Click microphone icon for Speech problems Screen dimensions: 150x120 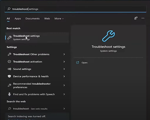(9, 94)
